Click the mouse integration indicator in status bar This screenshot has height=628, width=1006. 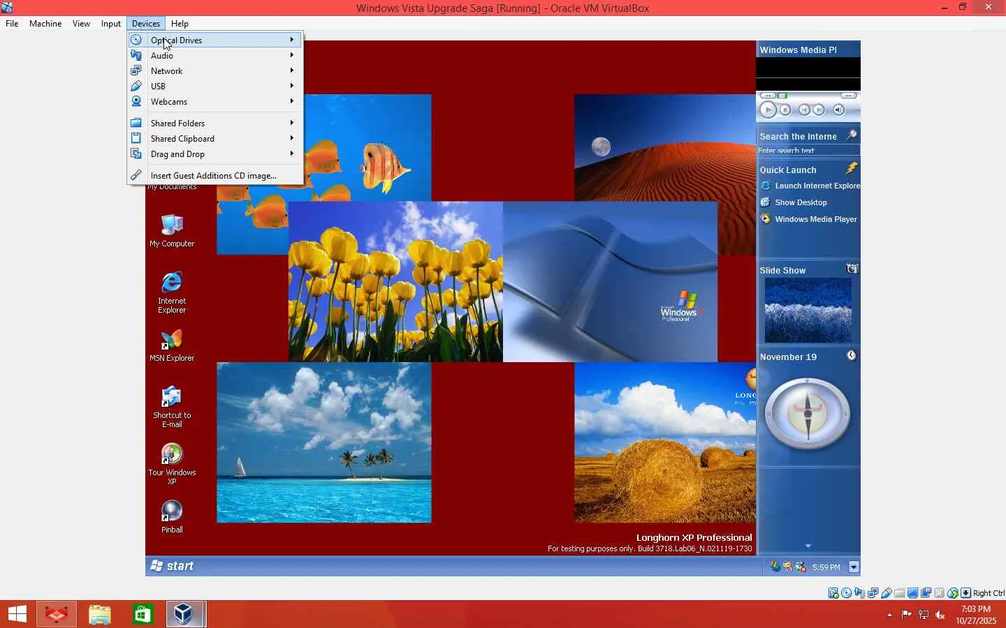coord(953,593)
